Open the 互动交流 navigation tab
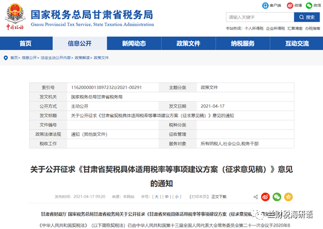The image size is (323, 229). (297, 44)
